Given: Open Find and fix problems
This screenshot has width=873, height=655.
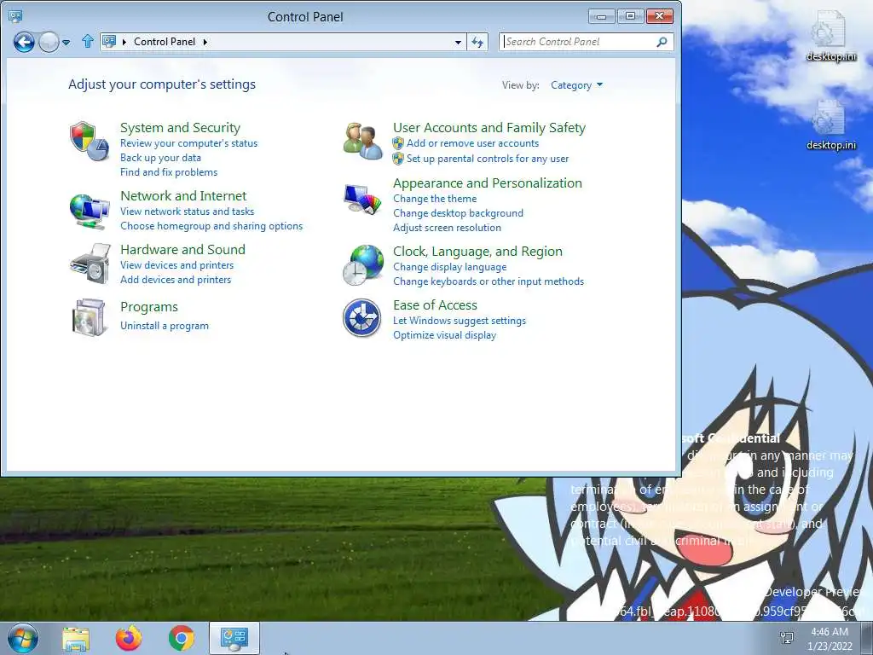Looking at the screenshot, I should pos(169,172).
